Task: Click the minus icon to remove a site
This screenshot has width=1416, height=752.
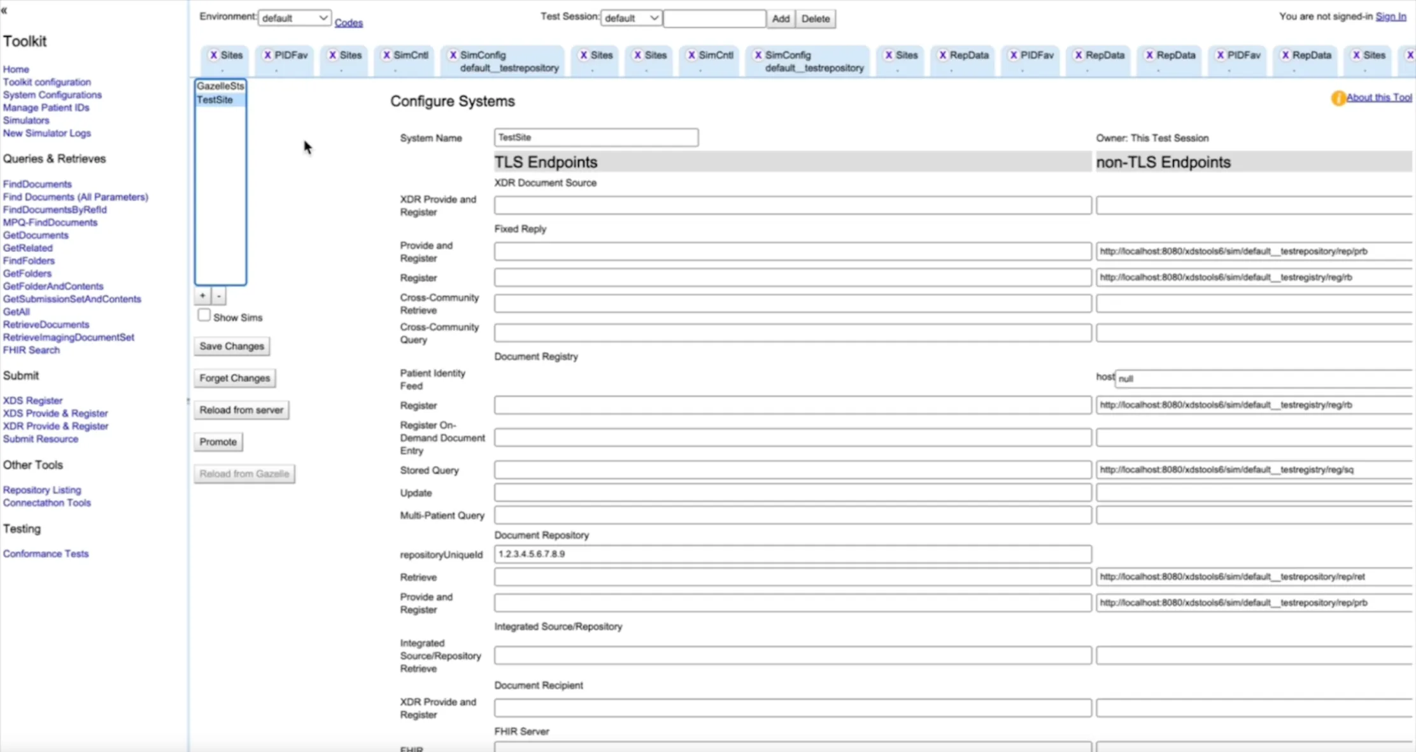Action: pos(218,296)
